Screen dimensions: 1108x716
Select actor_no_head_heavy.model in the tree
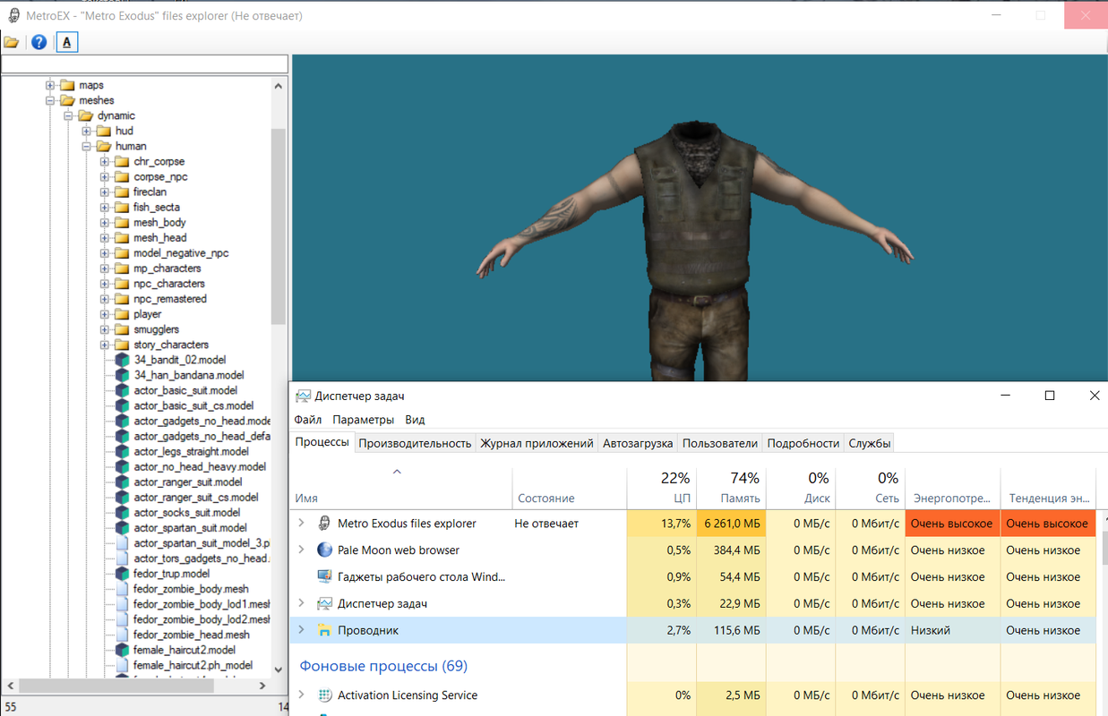(x=200, y=466)
